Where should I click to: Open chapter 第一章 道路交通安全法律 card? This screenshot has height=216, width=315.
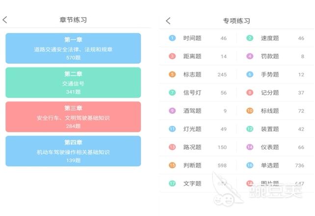pyautogui.click(x=73, y=49)
